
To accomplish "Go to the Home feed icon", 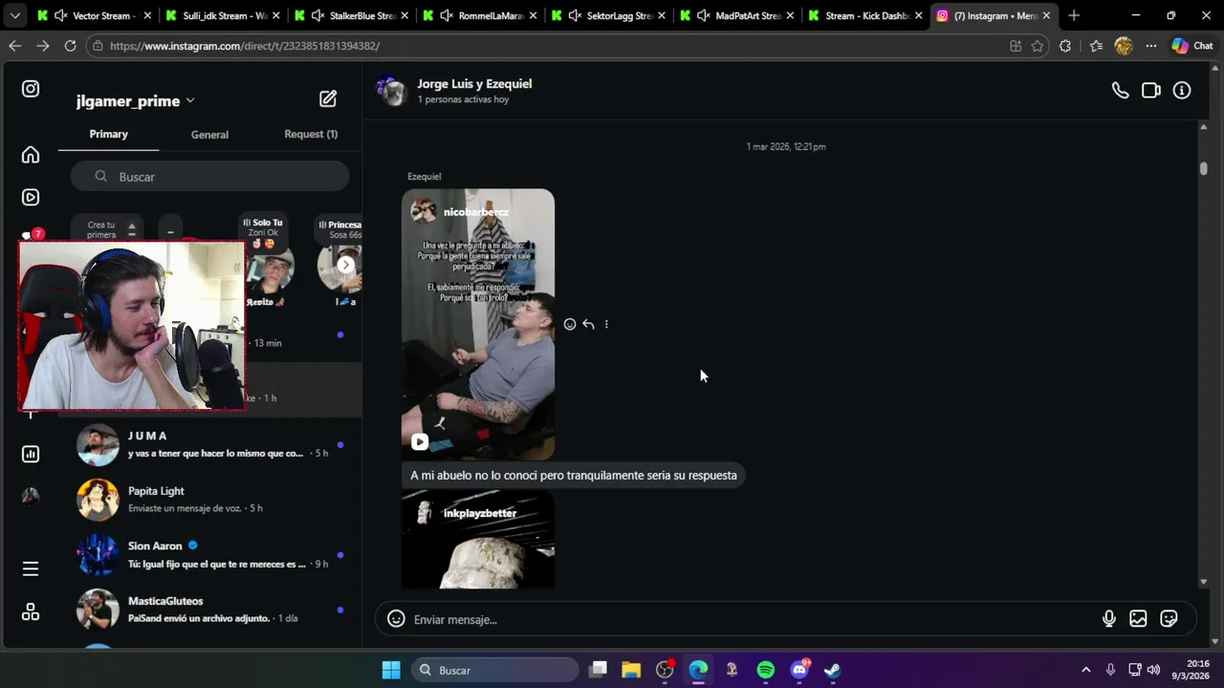I will point(31,155).
